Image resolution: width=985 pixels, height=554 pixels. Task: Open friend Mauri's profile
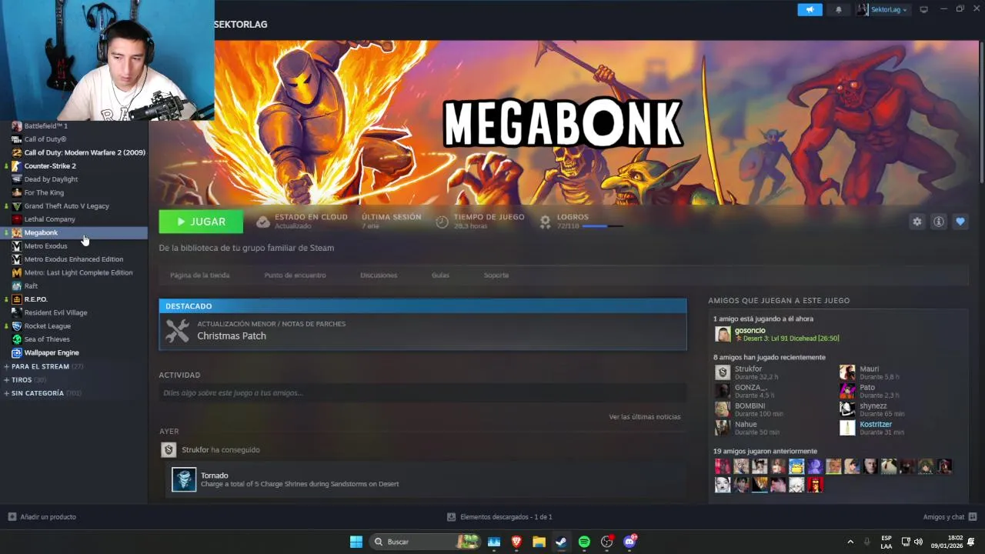point(869,369)
